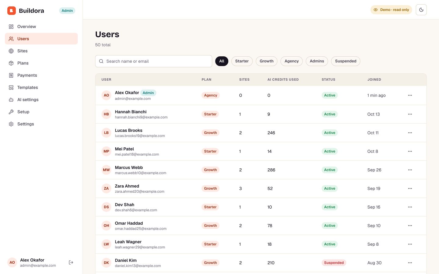Click the ellipsis icon in Daniel Kim's row
The image size is (439, 274).
(410, 263)
